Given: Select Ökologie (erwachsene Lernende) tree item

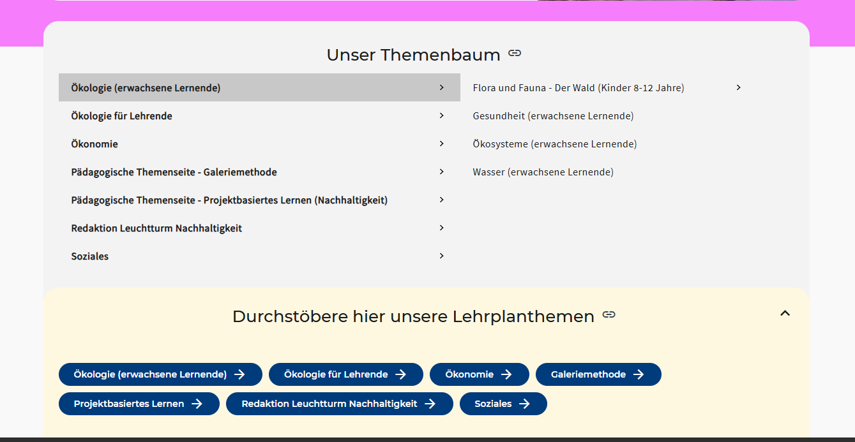Looking at the screenshot, I should pos(146,88).
